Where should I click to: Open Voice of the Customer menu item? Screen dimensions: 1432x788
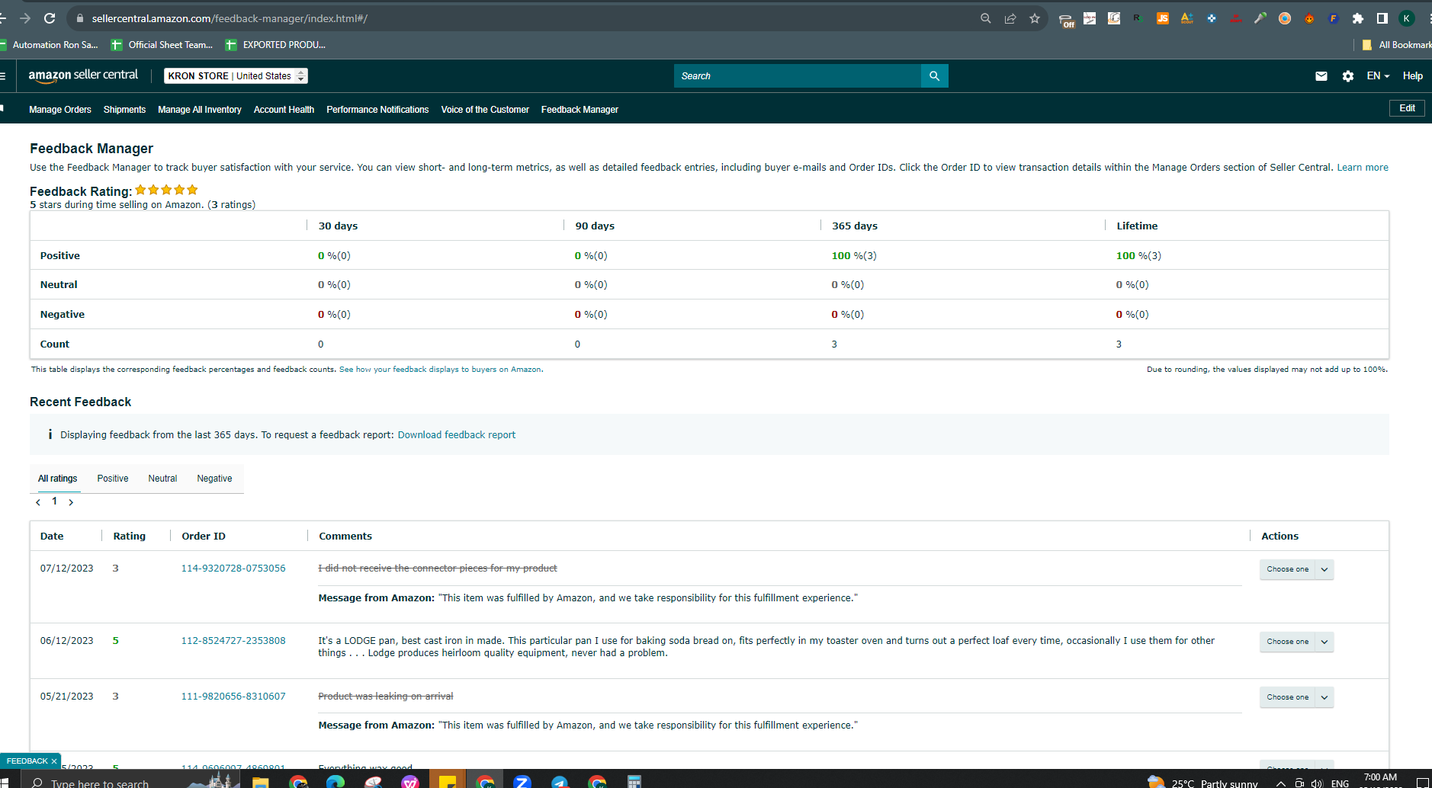(485, 110)
